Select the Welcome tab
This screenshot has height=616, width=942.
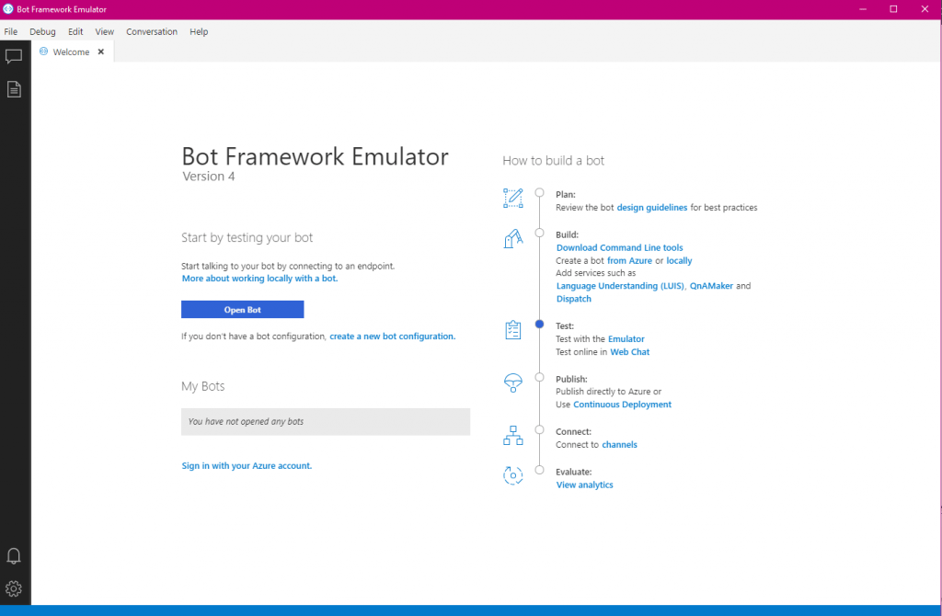(x=70, y=52)
